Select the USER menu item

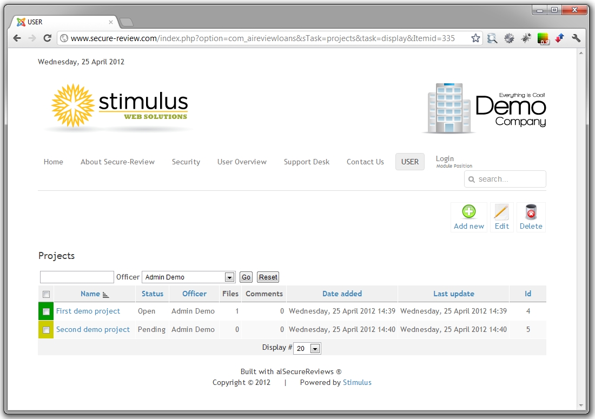point(409,162)
